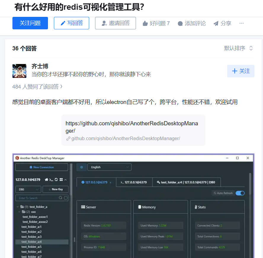
Task: Open the settings gear beside English
Action: coord(81,167)
